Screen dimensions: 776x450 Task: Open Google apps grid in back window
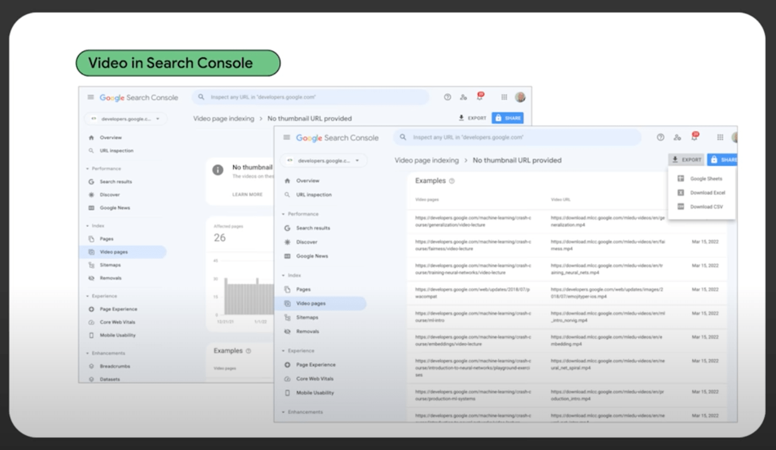tap(504, 97)
